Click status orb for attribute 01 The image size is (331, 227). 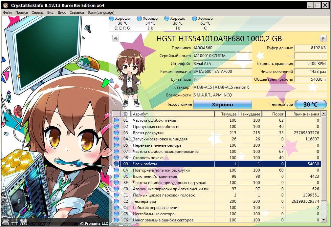116,120
